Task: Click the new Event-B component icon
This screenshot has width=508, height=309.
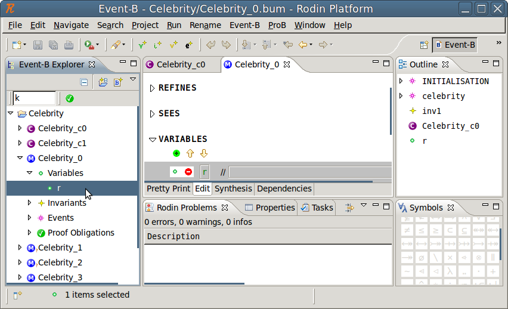Action: (x=117, y=82)
